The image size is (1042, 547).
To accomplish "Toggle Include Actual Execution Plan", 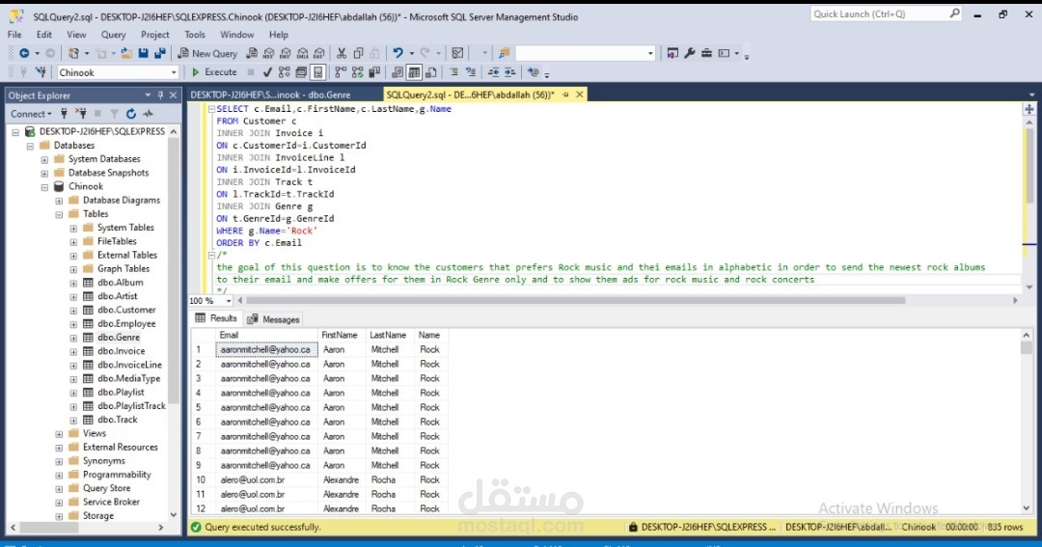I will point(341,72).
